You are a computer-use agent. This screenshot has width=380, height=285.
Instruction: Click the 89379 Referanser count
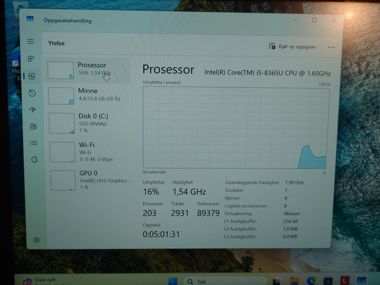(208, 213)
